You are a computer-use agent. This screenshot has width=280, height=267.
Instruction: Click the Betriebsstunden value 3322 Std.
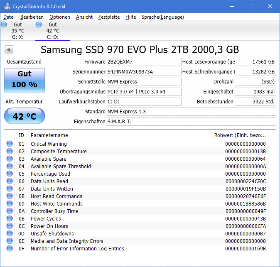255,102
